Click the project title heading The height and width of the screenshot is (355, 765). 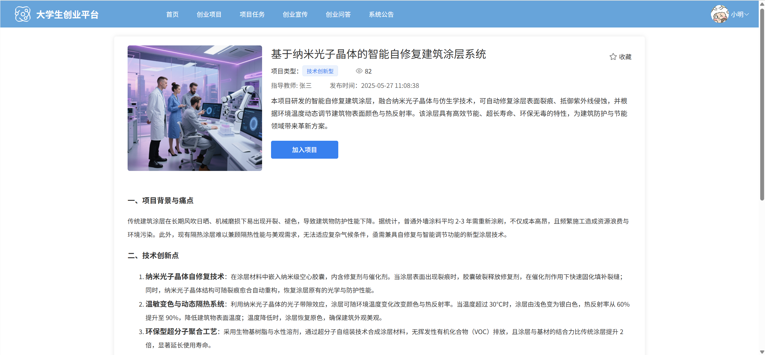coord(378,54)
